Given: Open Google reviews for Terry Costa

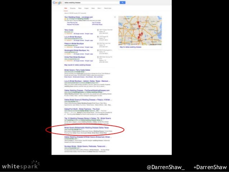Looking at the screenshot, I should tap(79, 34).
